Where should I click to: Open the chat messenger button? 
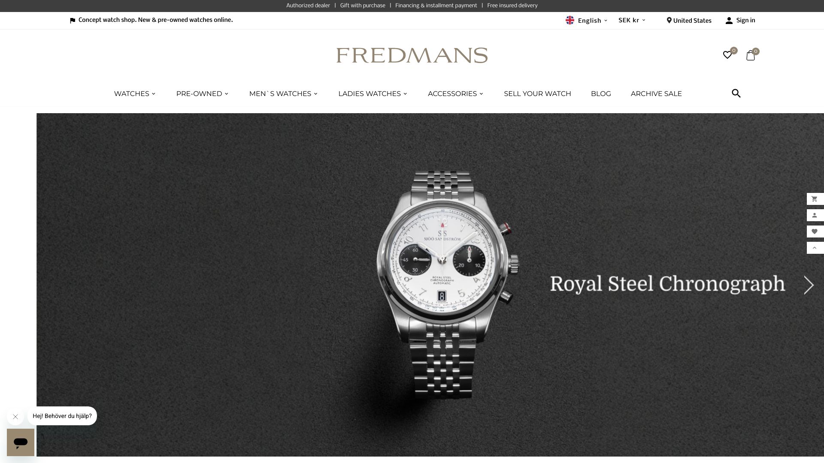[21, 442]
